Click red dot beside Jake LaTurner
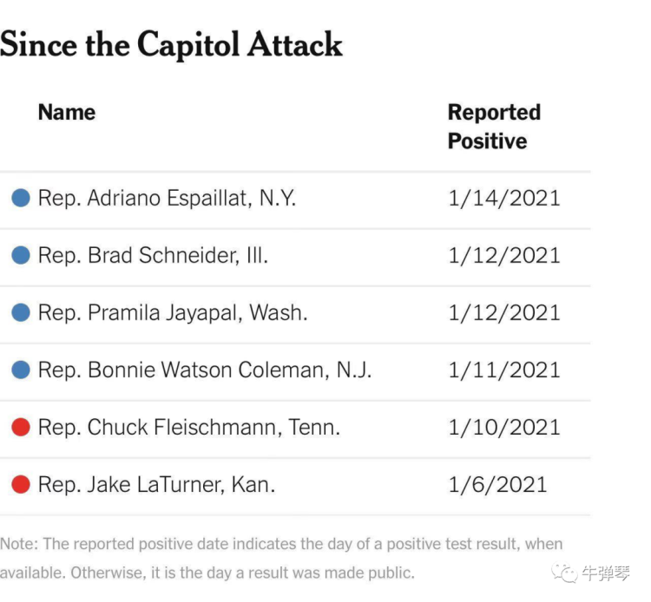651x602 pixels. 21,484
